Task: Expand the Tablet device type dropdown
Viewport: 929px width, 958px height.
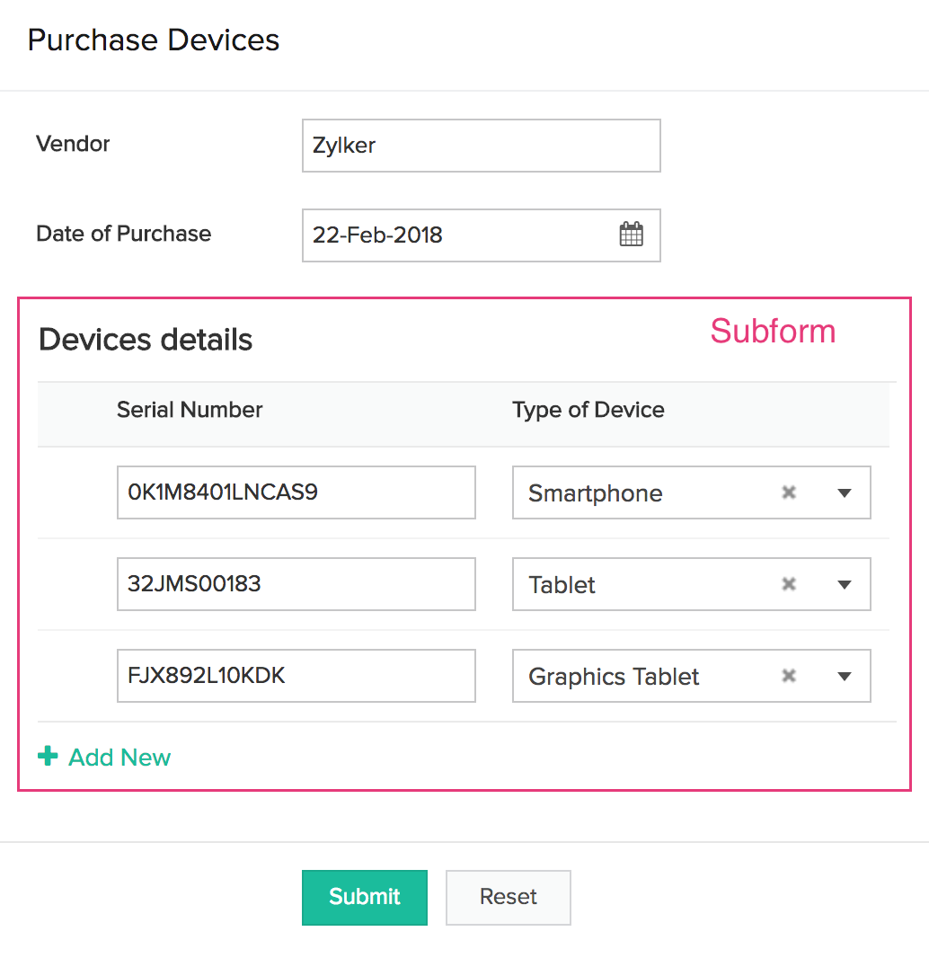Action: coord(844,584)
